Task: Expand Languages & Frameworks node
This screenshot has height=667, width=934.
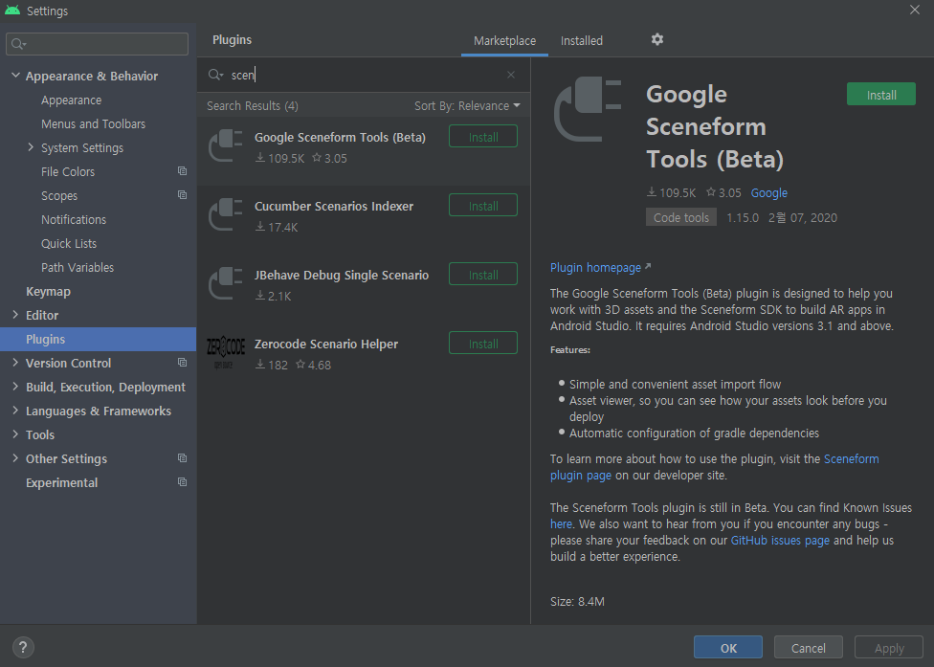Action: coord(15,411)
